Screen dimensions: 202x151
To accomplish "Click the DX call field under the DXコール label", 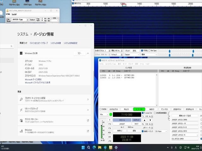I will pos(122,124).
